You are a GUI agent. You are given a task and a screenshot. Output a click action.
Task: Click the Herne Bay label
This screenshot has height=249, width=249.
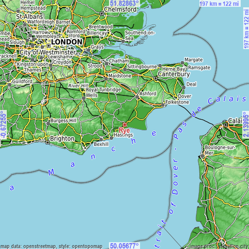coord(174,69)
